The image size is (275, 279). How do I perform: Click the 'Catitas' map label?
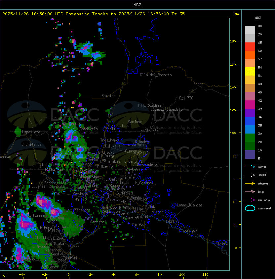[x=172, y=222]
